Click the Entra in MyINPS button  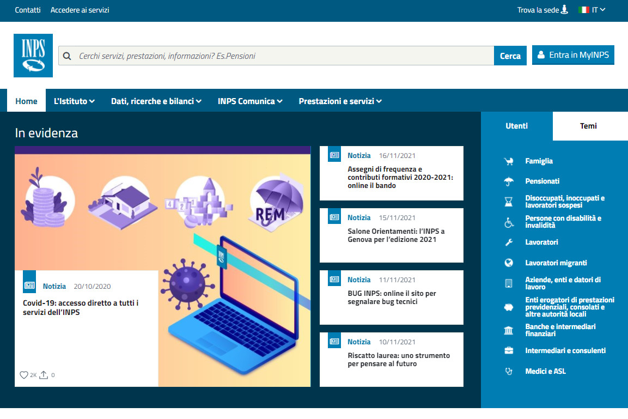point(573,55)
